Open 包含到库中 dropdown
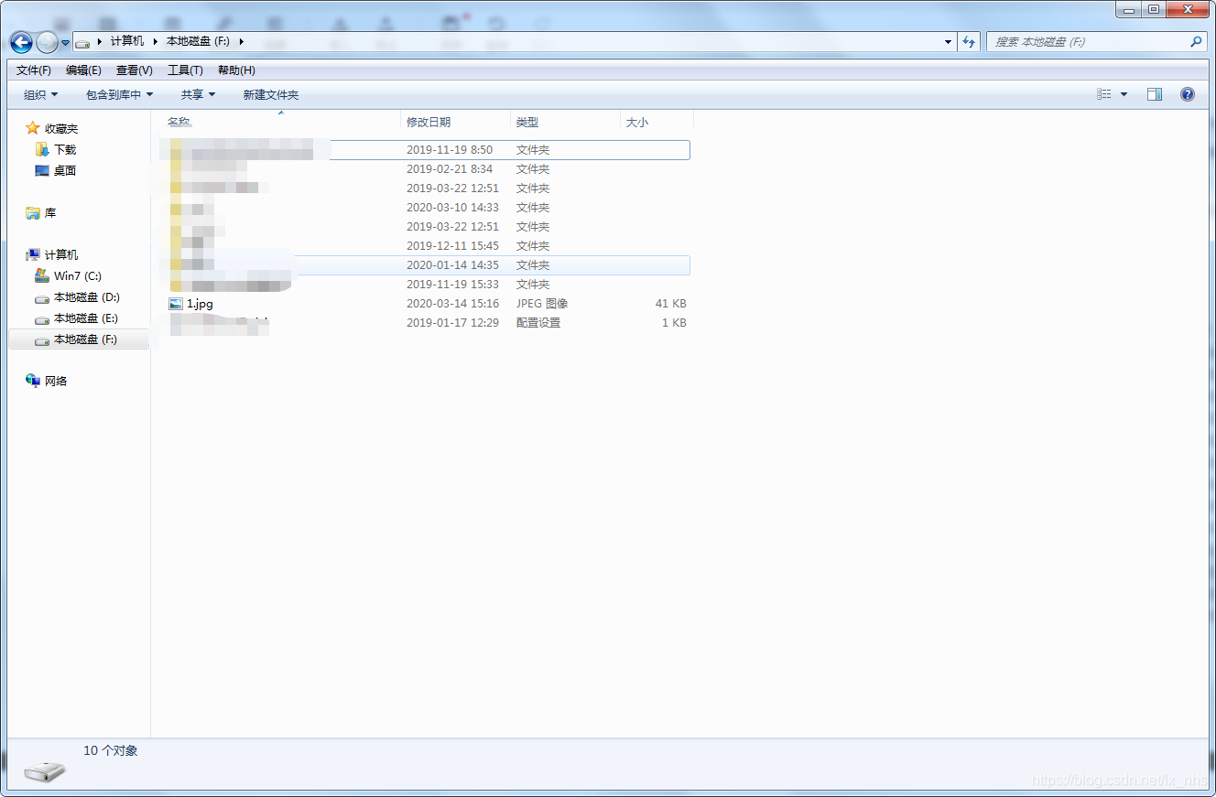Screen dimensions: 1216x797 [x=120, y=94]
